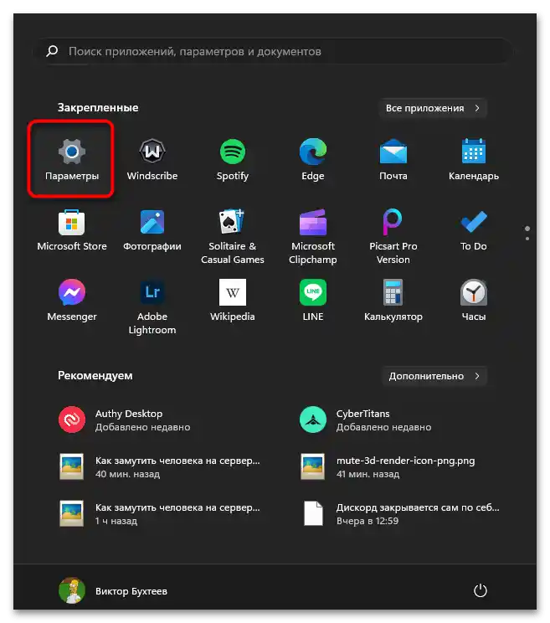Launch Picsart Pro Version
Screen dimensions: 550x623
coord(393,236)
